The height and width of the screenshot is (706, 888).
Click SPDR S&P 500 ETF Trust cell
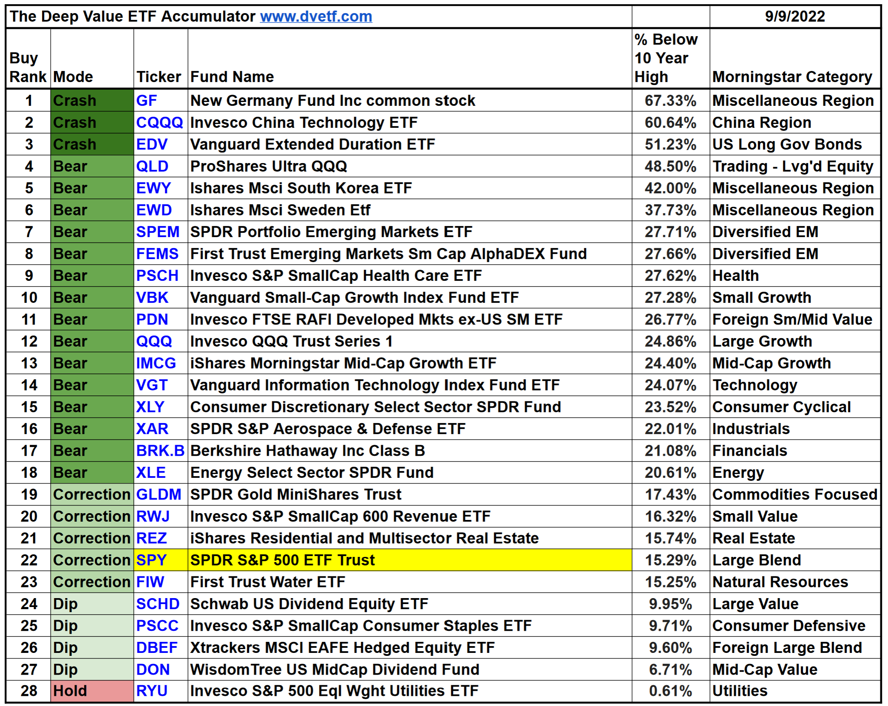410,560
